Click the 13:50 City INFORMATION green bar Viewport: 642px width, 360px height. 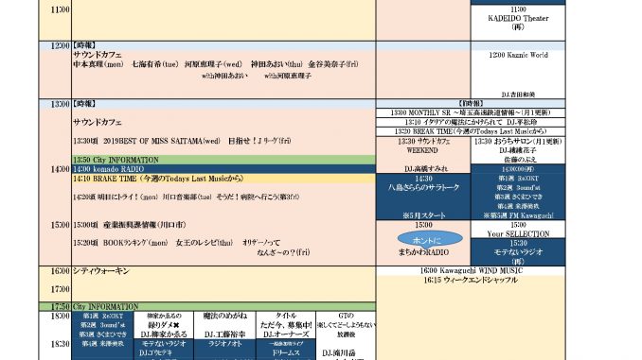point(223,160)
